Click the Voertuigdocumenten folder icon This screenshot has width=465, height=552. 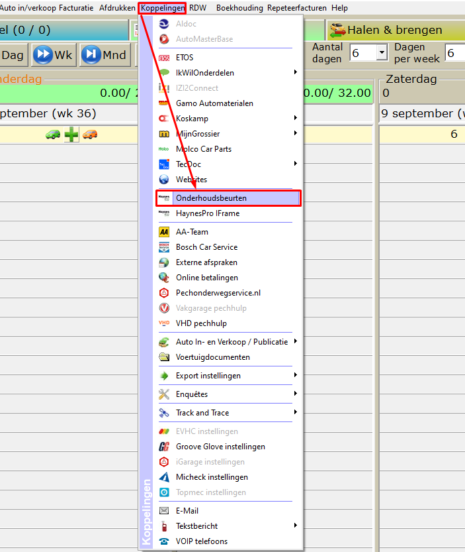(x=164, y=357)
